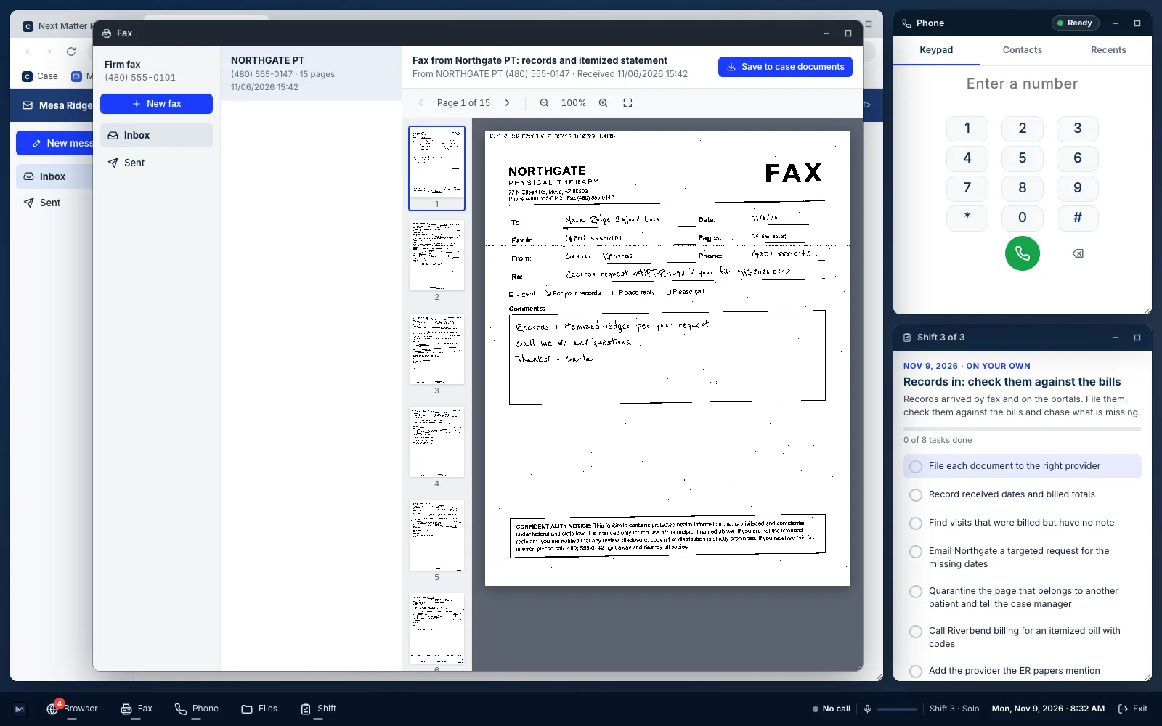
Task: Open page 4 thumbnail of the fax
Action: click(x=436, y=442)
